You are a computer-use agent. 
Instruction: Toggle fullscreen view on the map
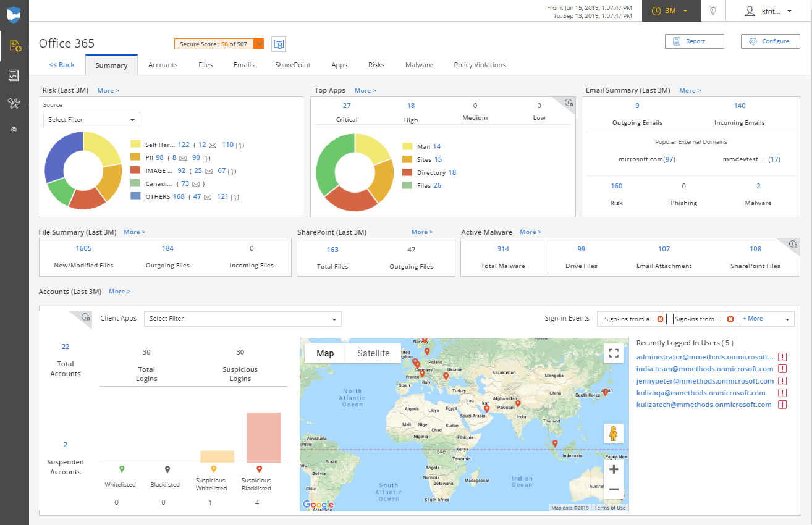coord(613,353)
